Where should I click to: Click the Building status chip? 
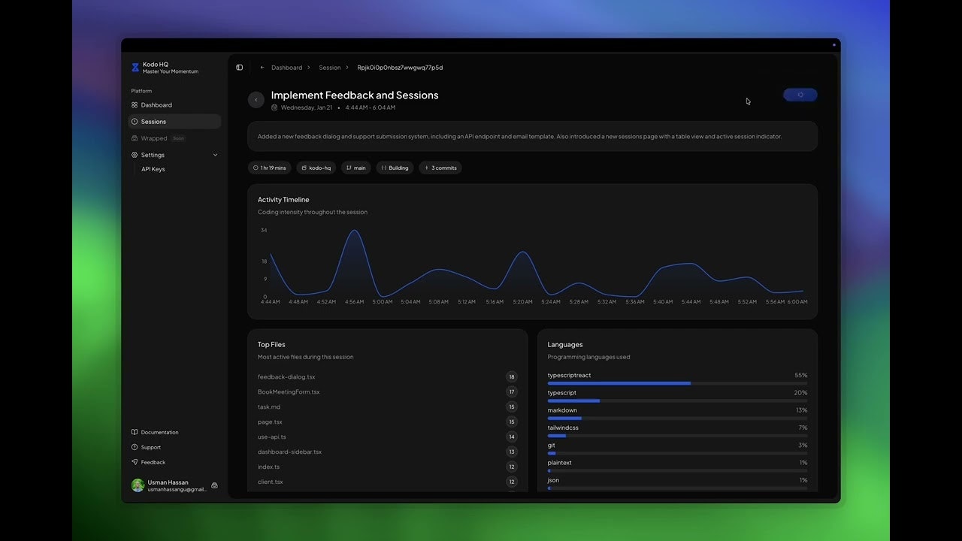click(x=395, y=168)
